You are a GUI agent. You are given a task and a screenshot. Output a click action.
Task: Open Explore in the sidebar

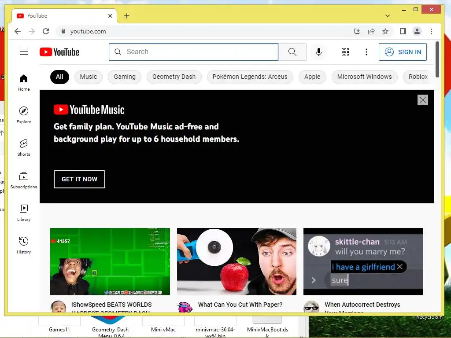[x=24, y=115]
